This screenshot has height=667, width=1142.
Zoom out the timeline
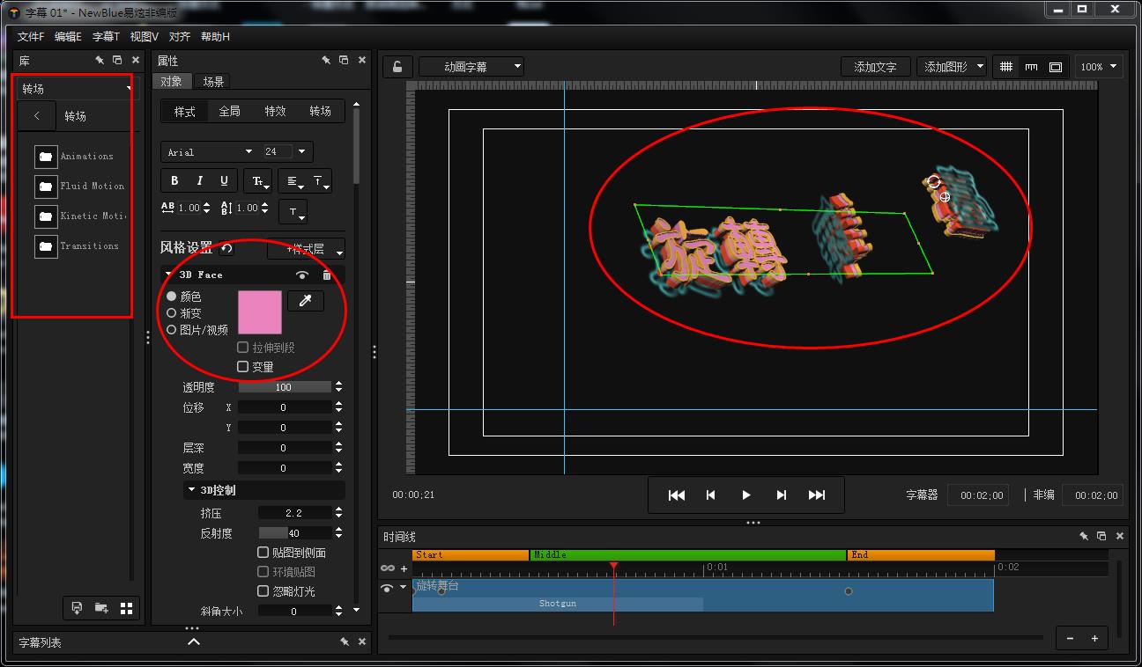click(1070, 639)
